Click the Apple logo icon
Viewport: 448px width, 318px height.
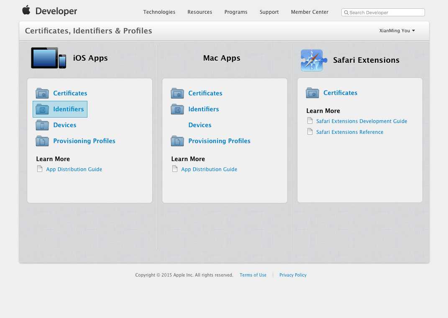pos(26,10)
